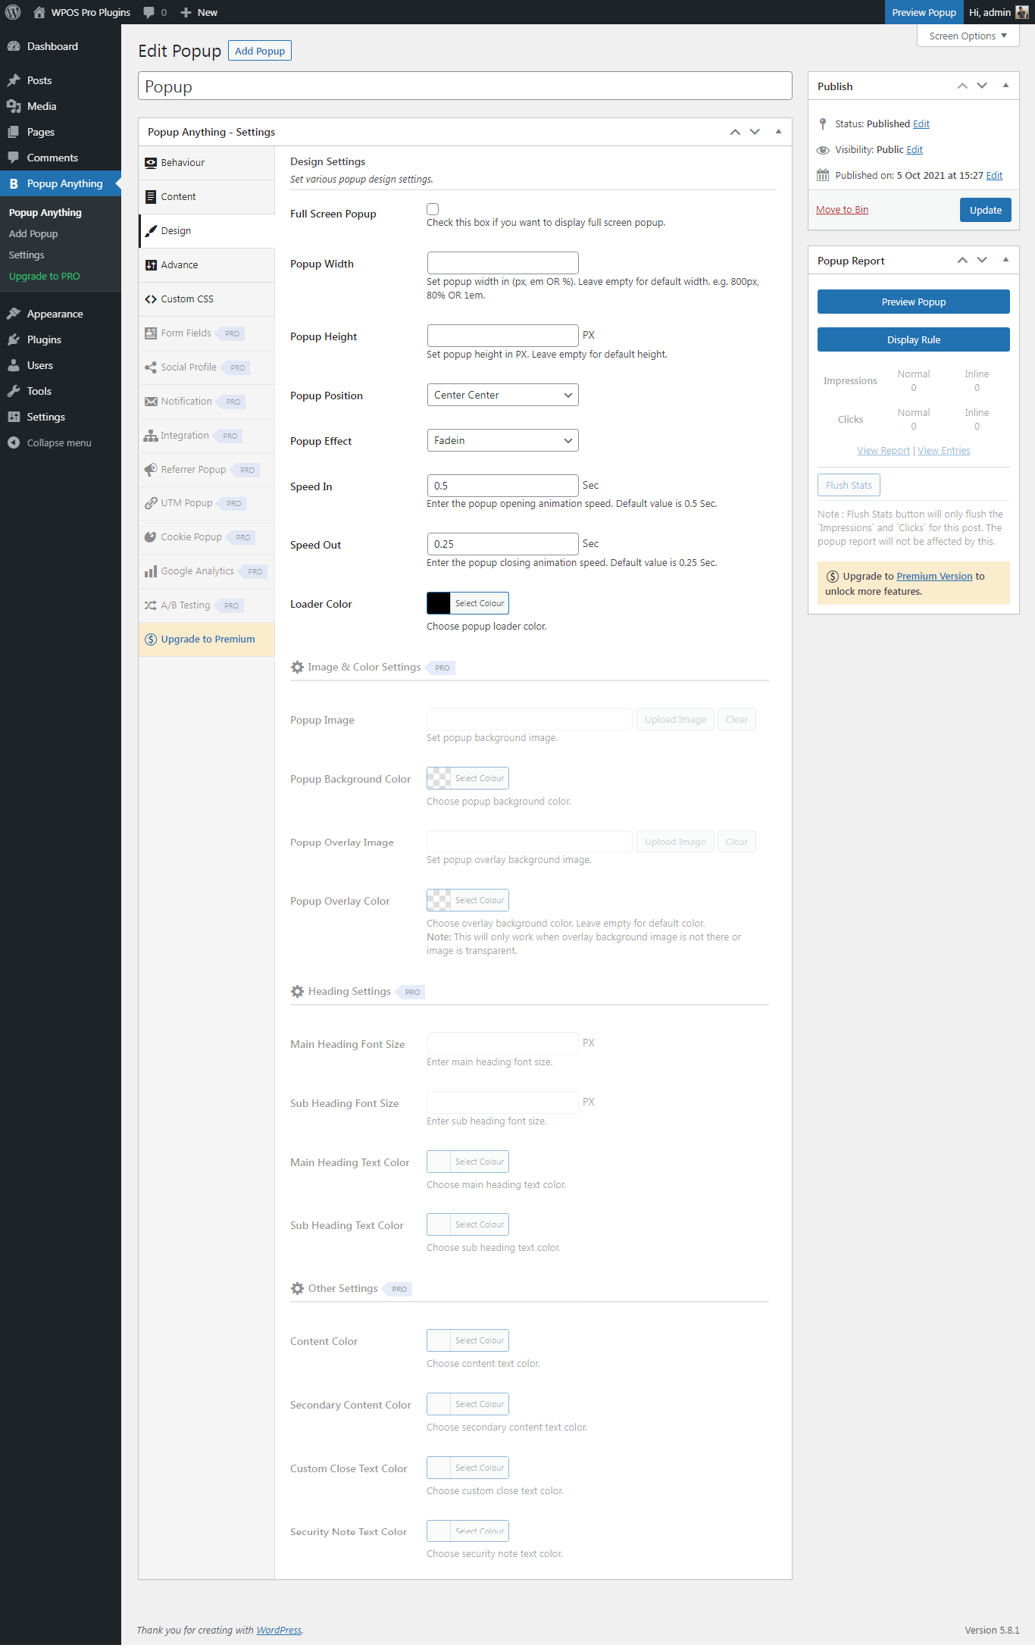Click the gear icon beside Other Settings
Screen dimensions: 1035x1648
[298, 1289]
